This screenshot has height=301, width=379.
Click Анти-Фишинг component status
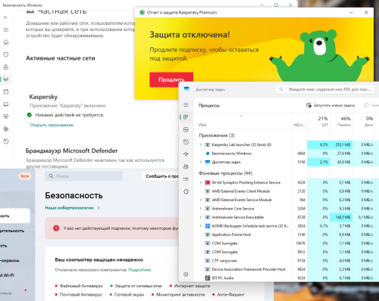tap(228, 294)
